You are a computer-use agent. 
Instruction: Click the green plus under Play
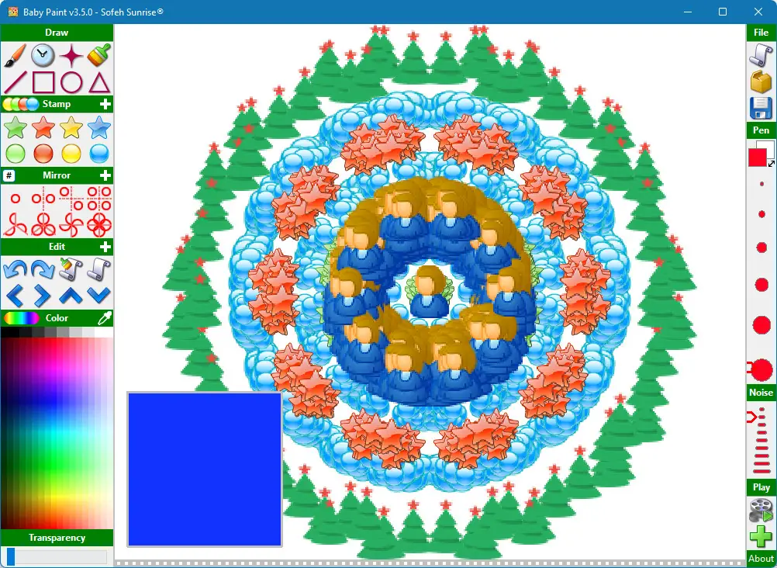[x=761, y=537]
